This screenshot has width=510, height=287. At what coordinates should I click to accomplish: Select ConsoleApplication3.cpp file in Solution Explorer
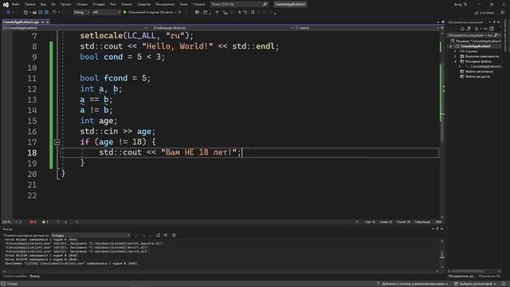tap(485, 66)
